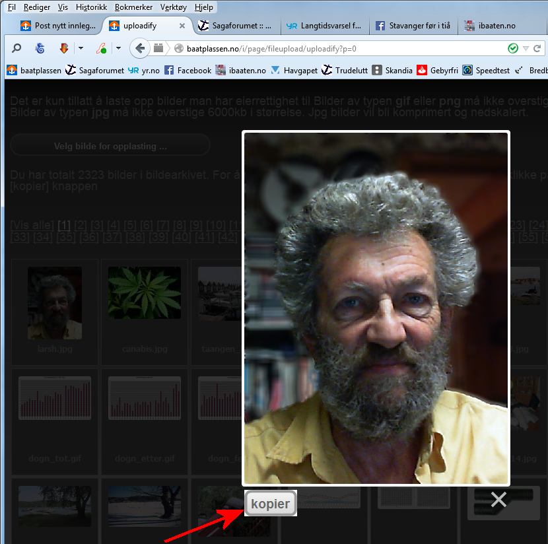Go to page [2] of image archive
The height and width of the screenshot is (544, 548).
click(x=81, y=225)
